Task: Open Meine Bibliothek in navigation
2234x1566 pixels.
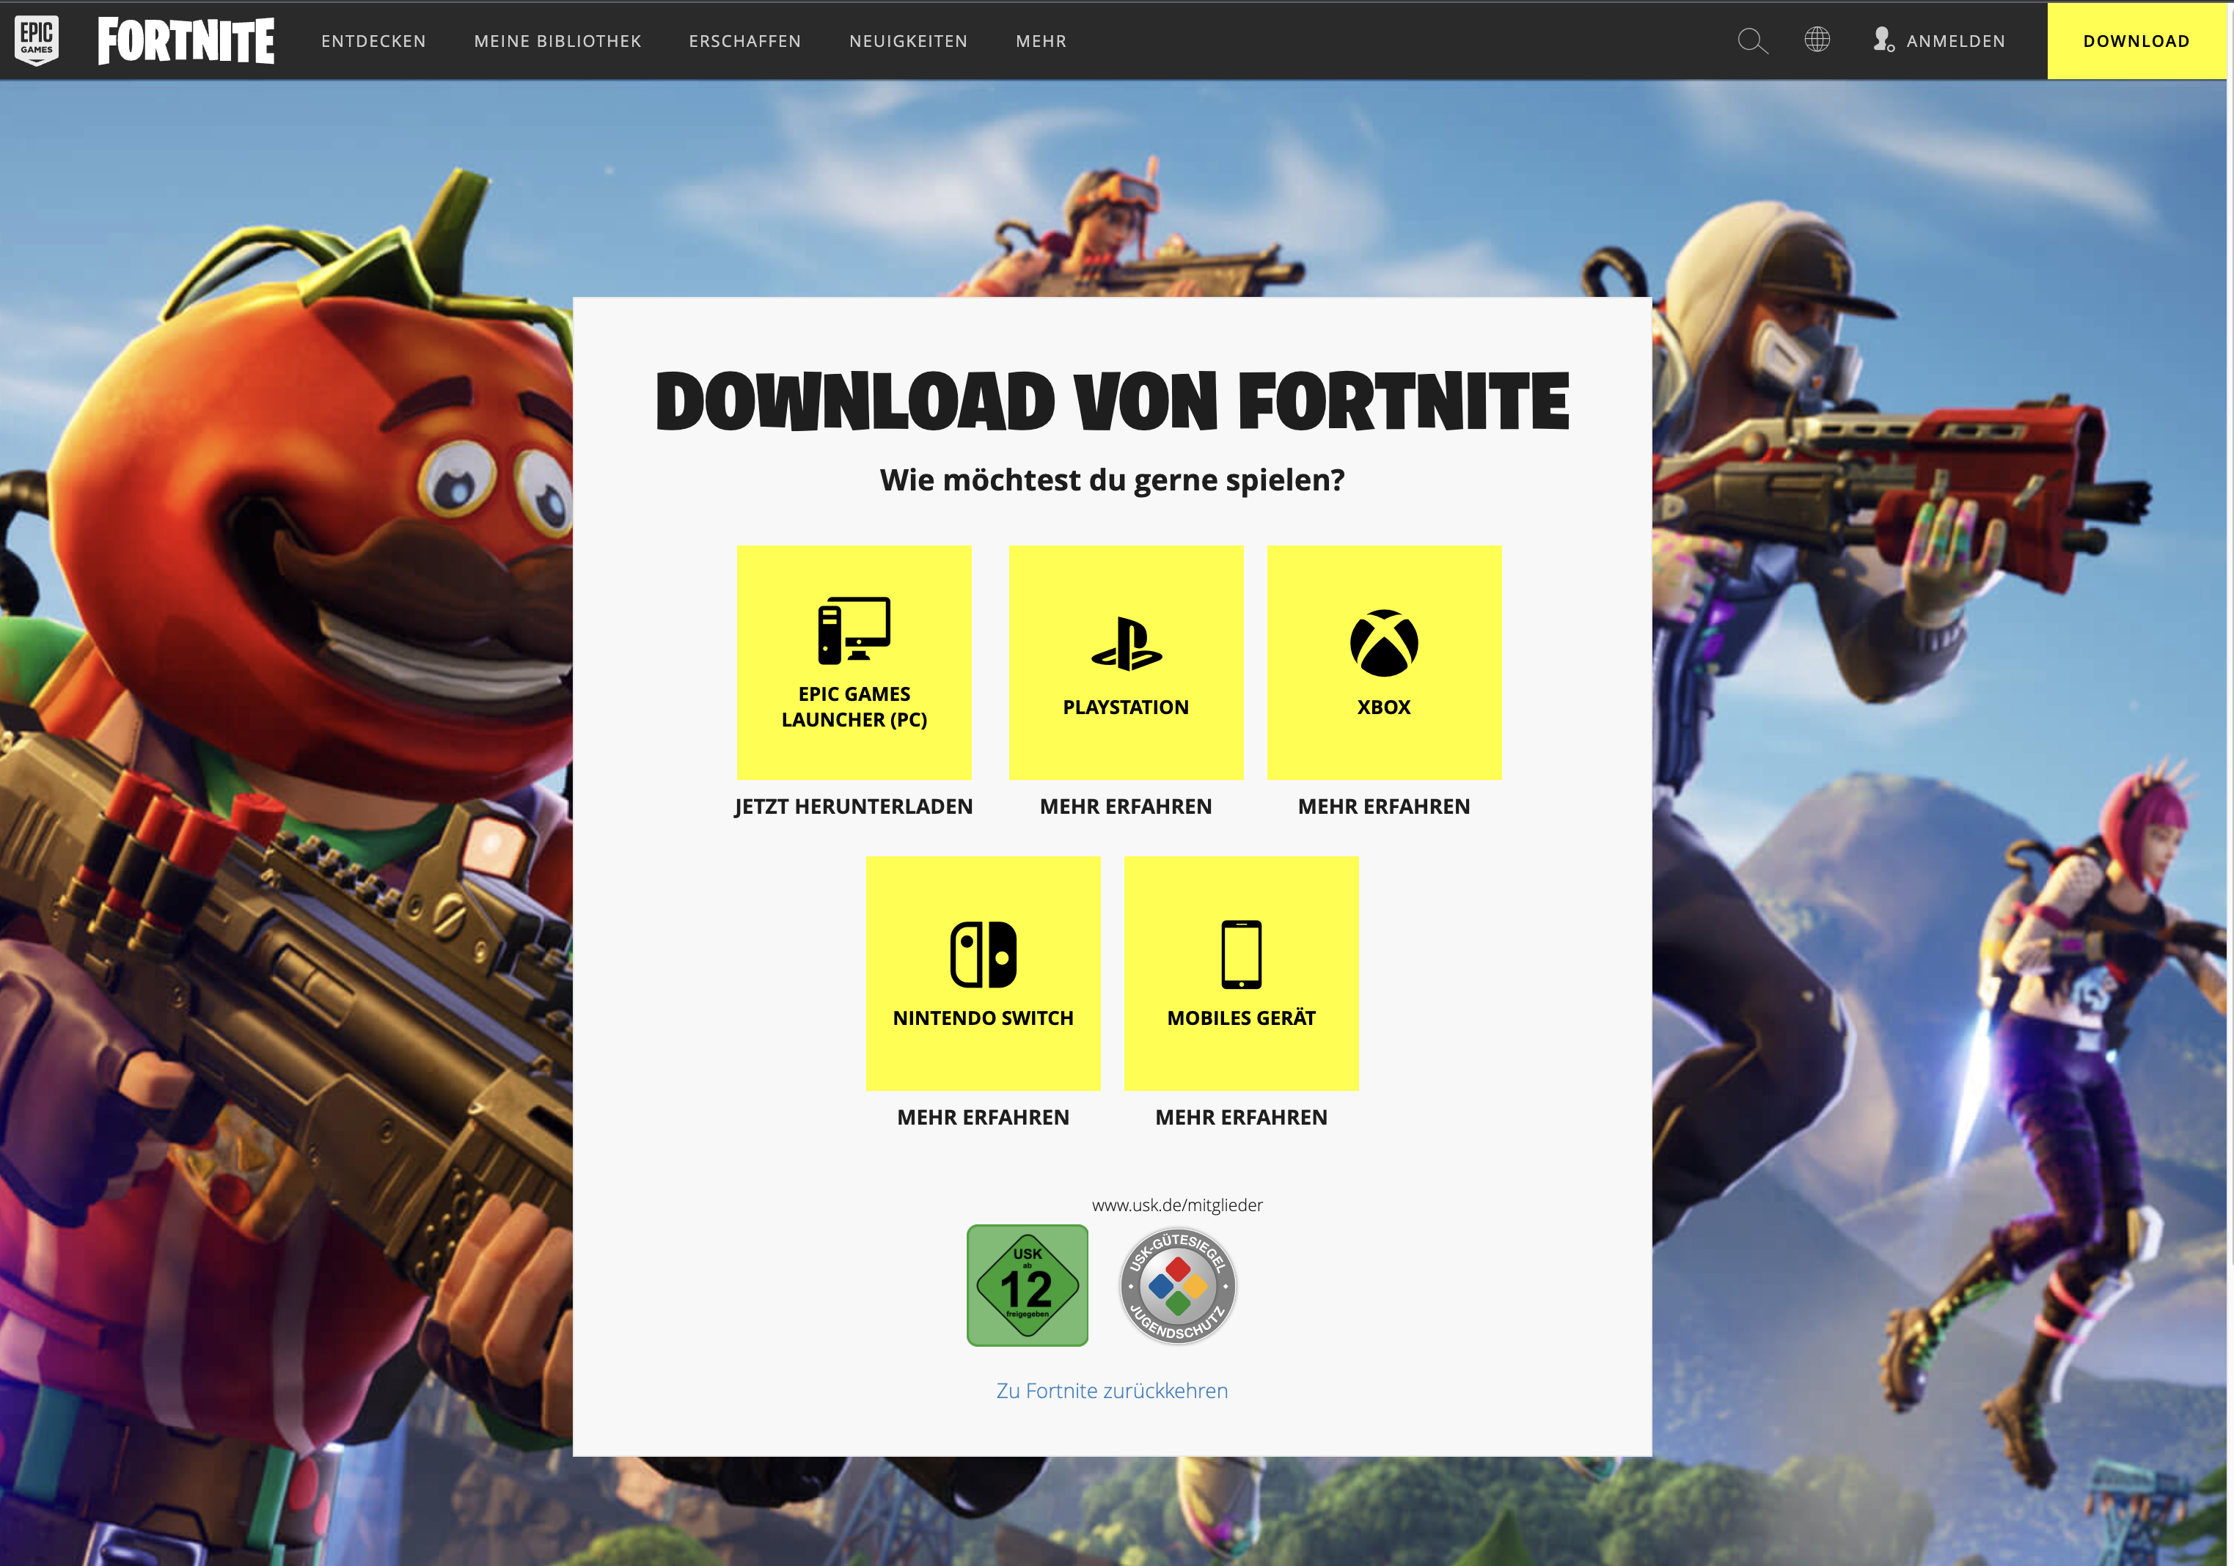Action: click(x=557, y=41)
